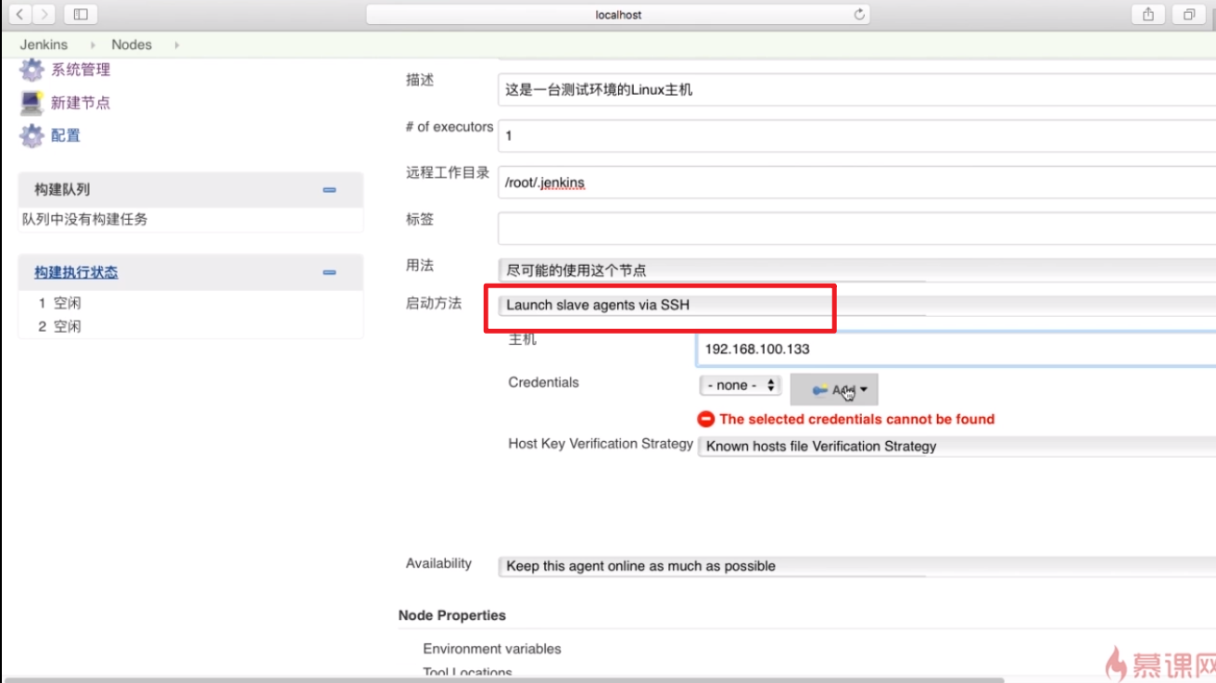This screenshot has height=683, width=1216.
Task: Click the Jenkins breadcrumb link
Action: coord(43,44)
